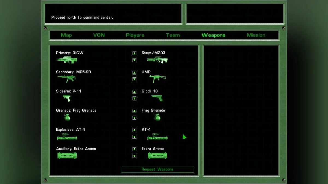
Task: Click the up arrow beside requested AT-4
Action: [134, 130]
